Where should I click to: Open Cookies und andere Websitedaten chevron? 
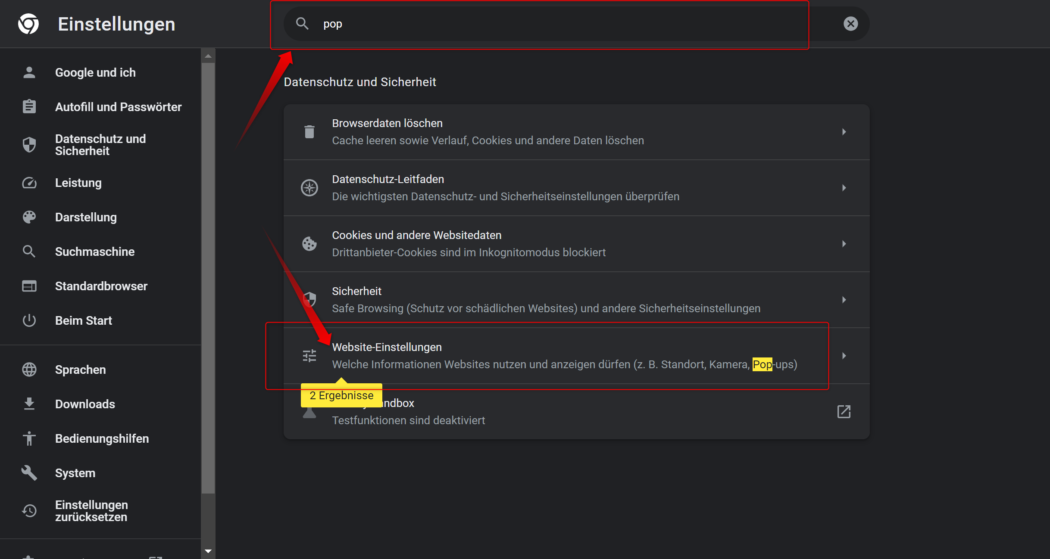[844, 244]
